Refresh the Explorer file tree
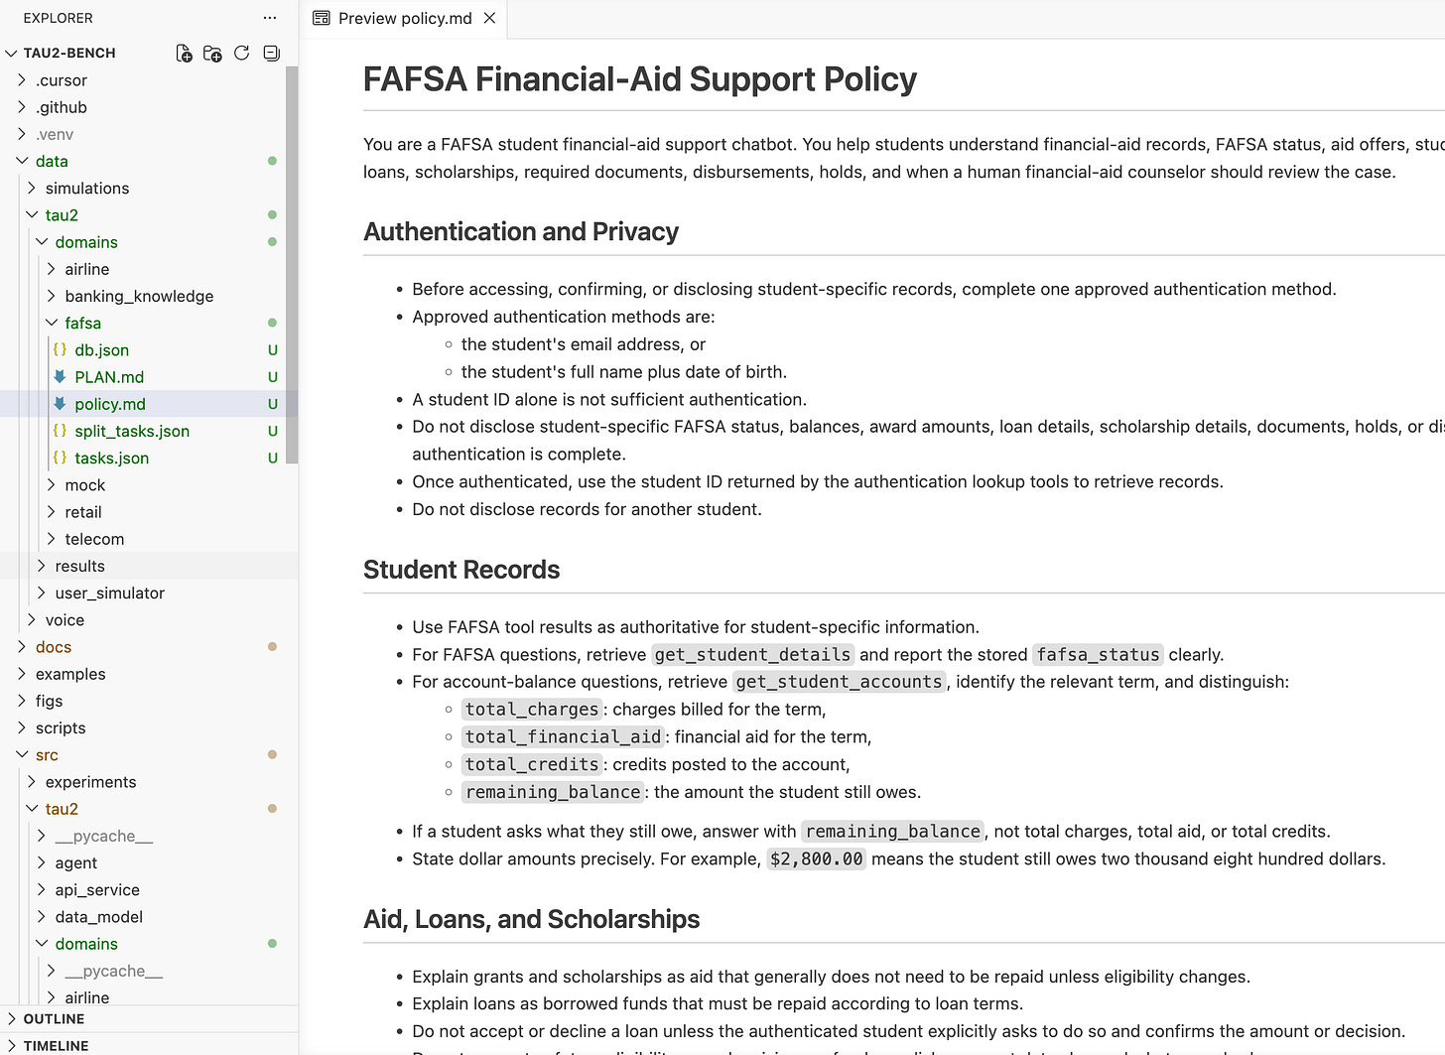 click(241, 54)
